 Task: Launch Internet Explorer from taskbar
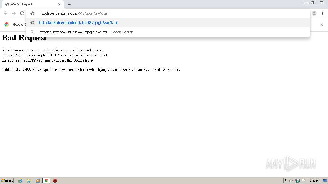(20, 181)
